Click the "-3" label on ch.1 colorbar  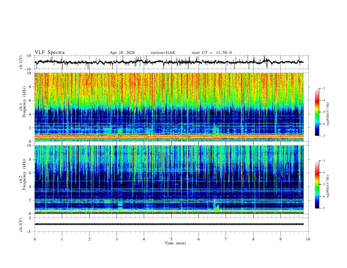pos(323,88)
